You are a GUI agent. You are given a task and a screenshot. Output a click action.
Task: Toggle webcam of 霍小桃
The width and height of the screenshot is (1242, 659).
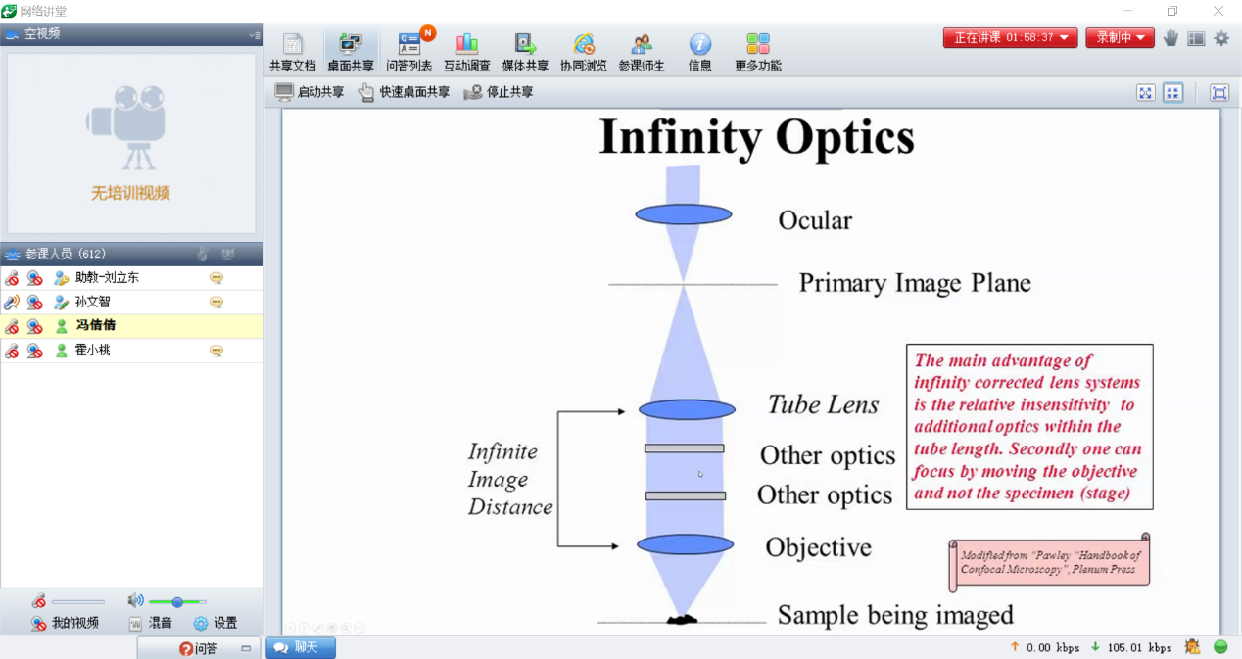(x=34, y=351)
